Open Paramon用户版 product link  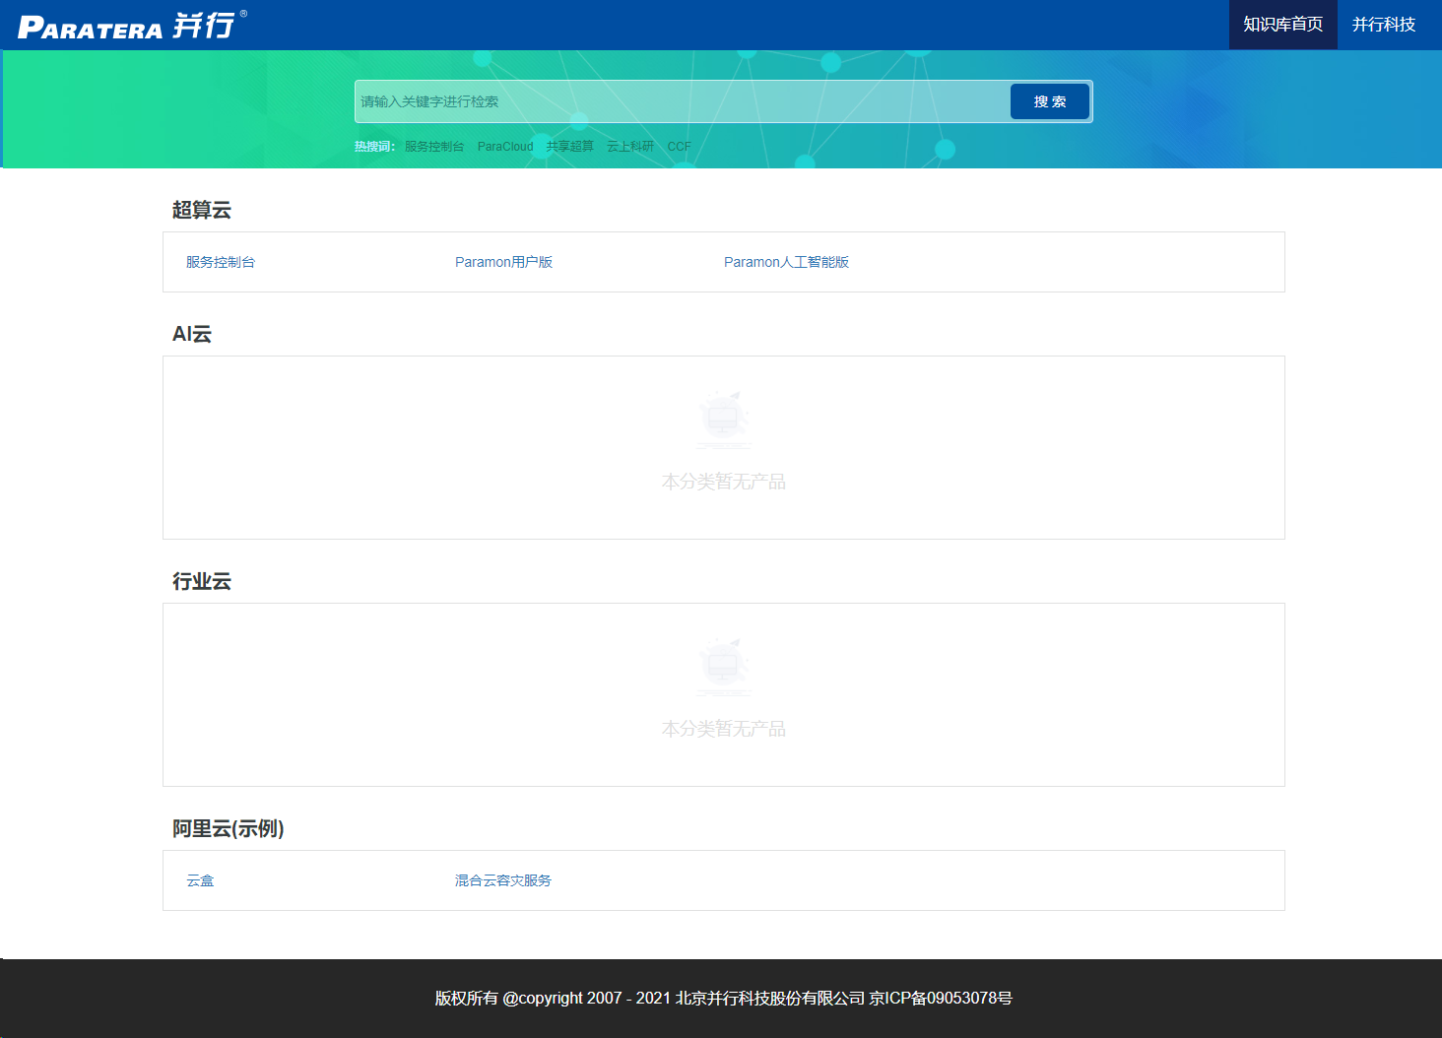503,262
